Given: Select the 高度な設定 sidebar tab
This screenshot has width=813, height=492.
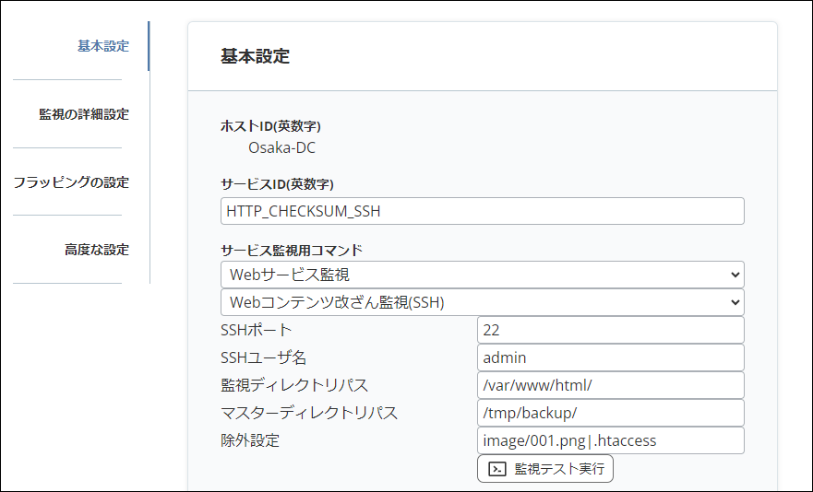Looking at the screenshot, I should (x=96, y=250).
